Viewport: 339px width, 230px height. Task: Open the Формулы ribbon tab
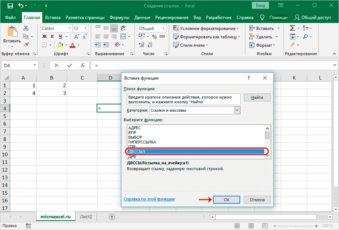click(119, 18)
